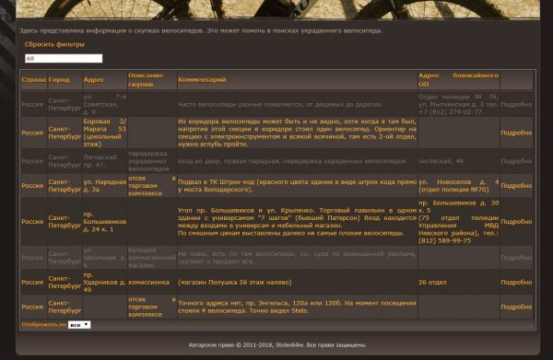The image size is (553, 360).
Task: Click the bicycle banner image at top
Action: [277, 9]
